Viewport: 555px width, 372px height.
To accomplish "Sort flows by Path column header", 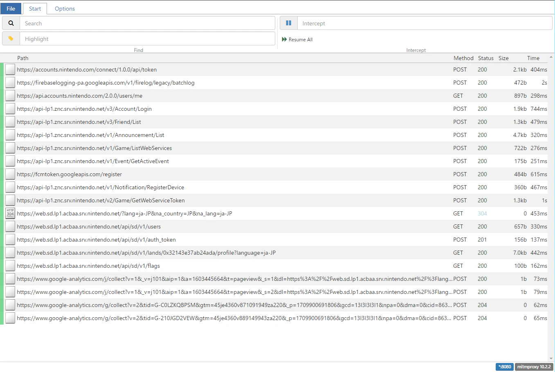I will (x=23, y=58).
